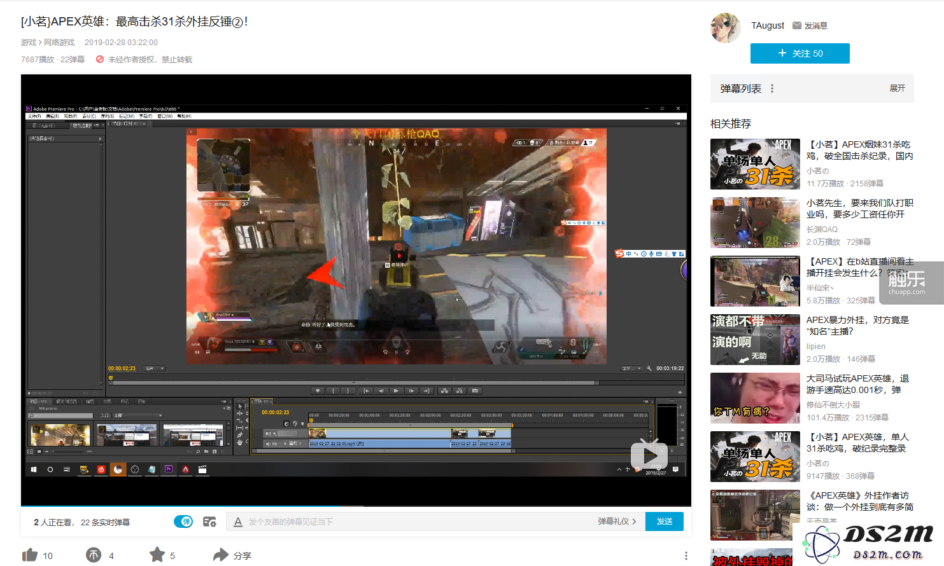Open TAugust's avatar picture
Screen dimensions: 944x566
point(726,28)
